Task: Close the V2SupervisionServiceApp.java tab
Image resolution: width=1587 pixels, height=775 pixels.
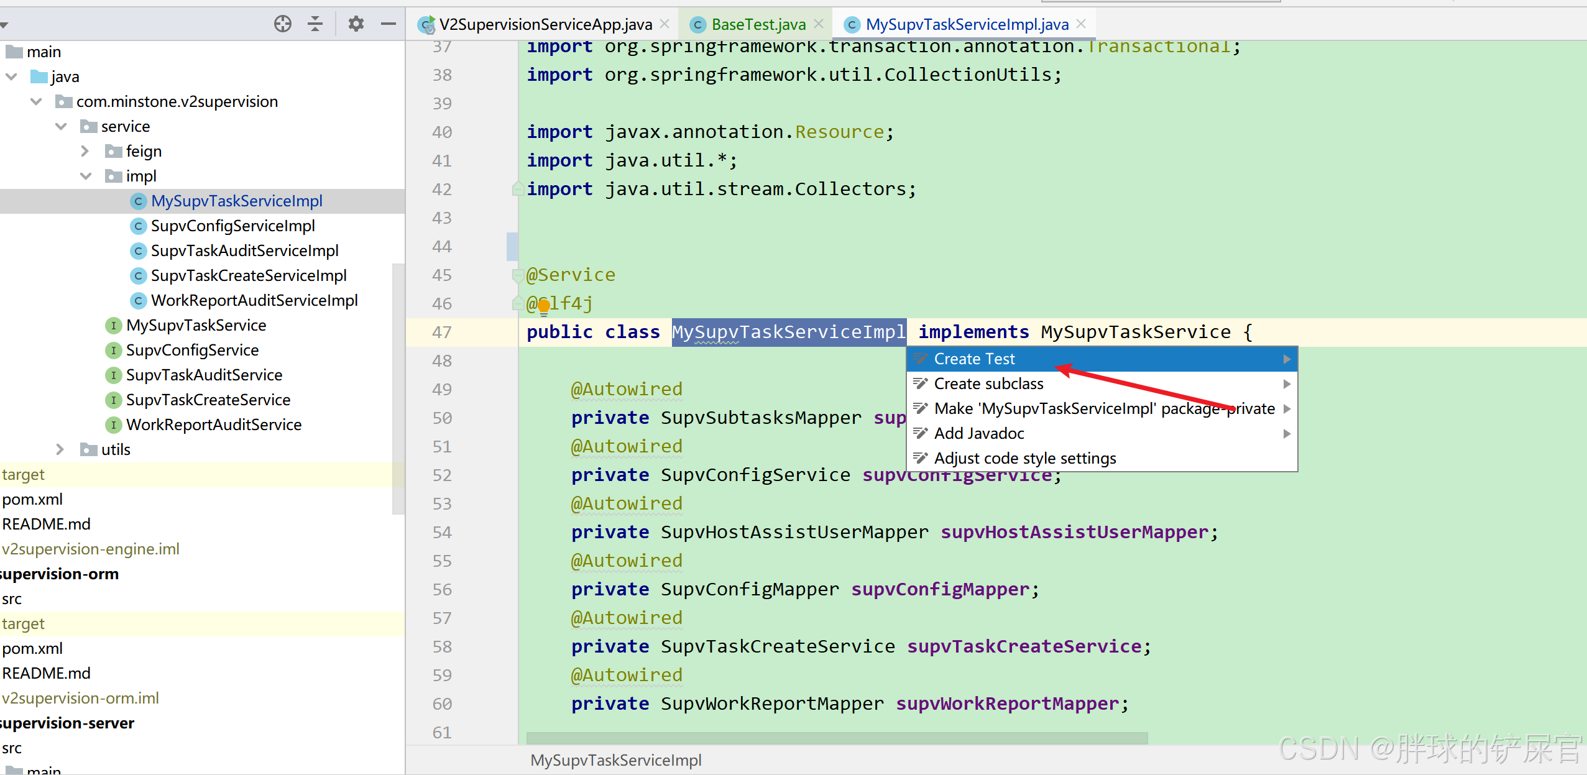Action: point(665,24)
